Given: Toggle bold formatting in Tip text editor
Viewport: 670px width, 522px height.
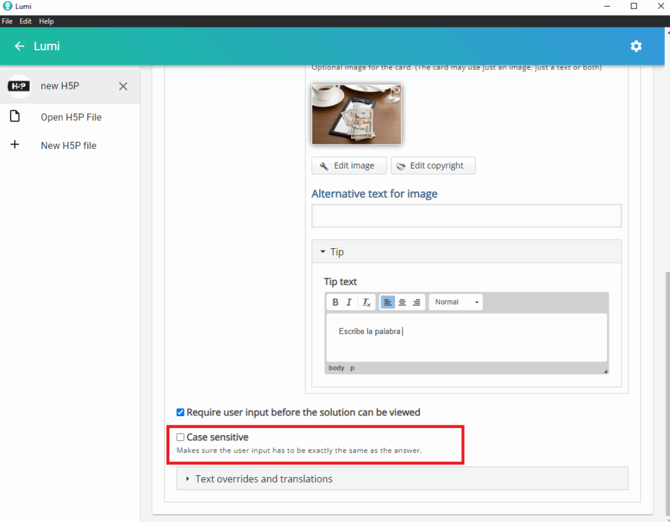Looking at the screenshot, I should [336, 302].
